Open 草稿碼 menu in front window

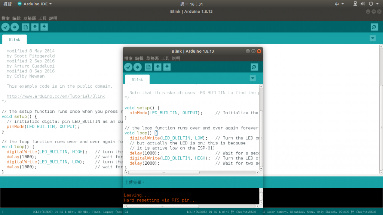click(x=153, y=58)
